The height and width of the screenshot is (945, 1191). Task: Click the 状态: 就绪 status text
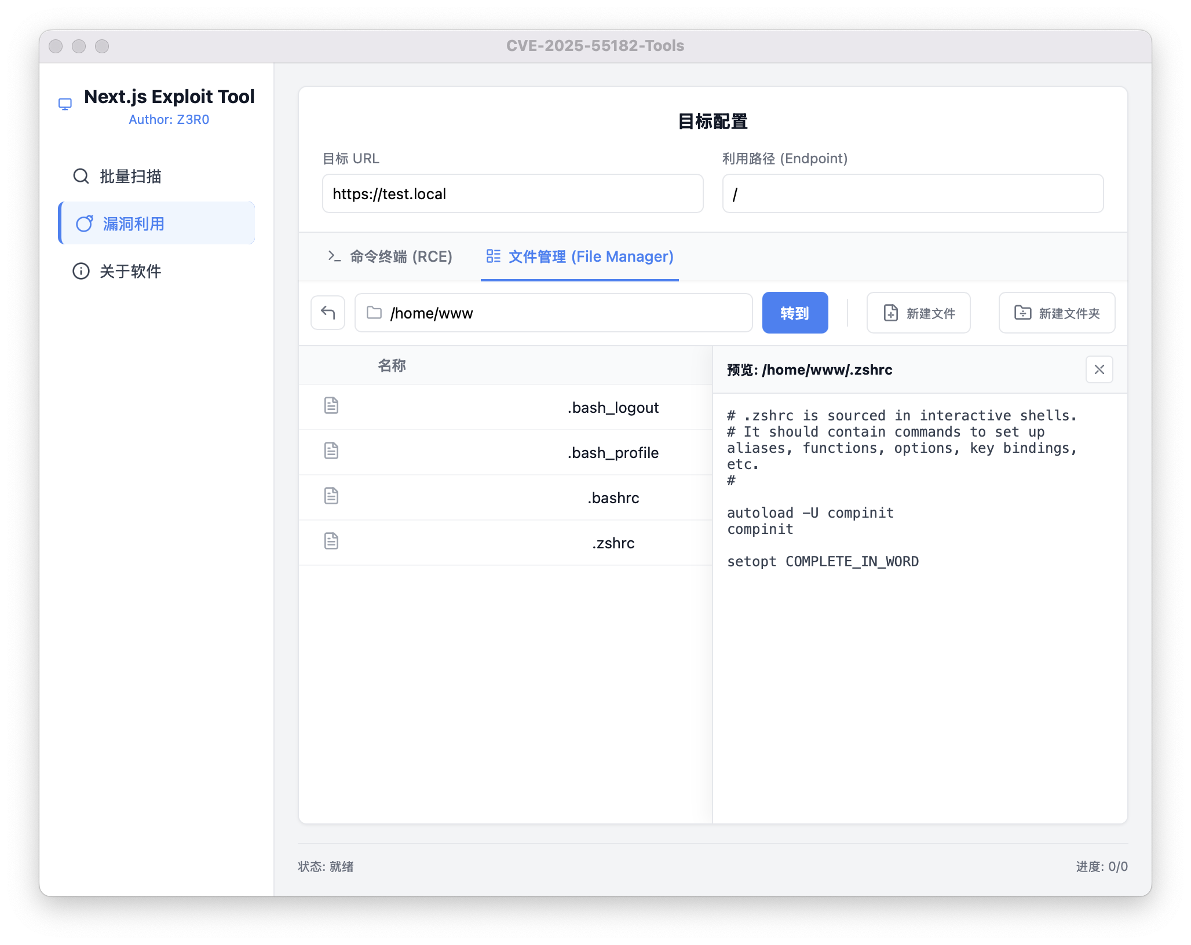coord(326,866)
